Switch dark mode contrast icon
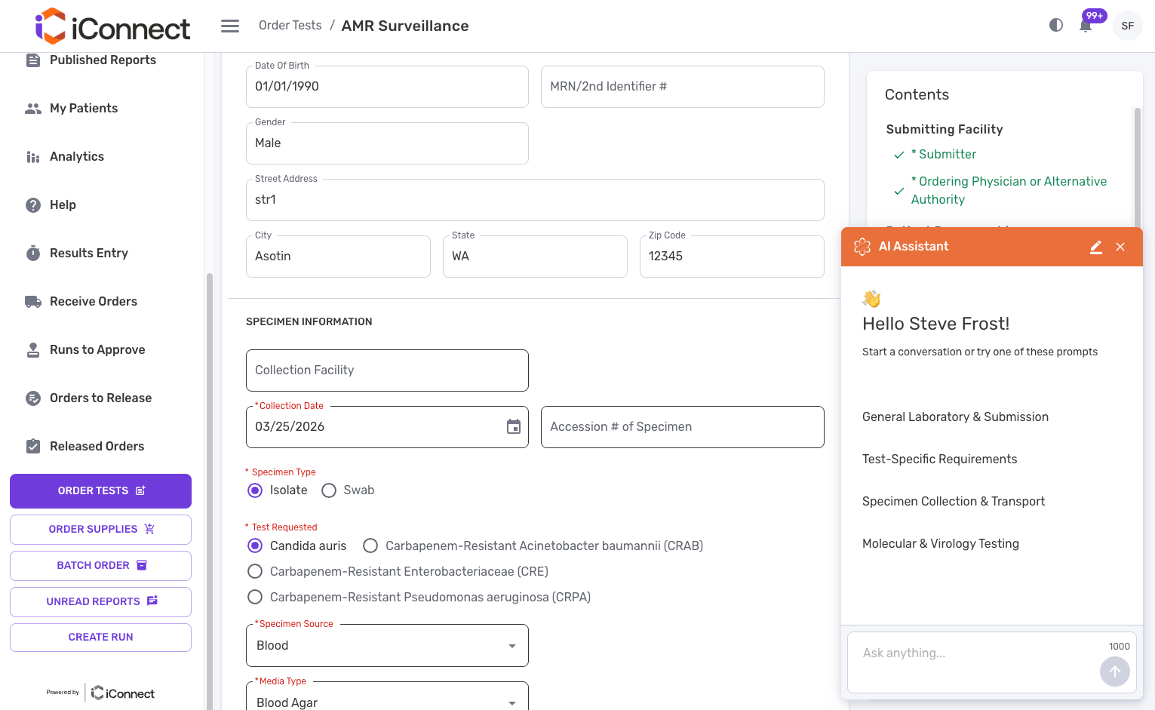 pyautogui.click(x=1056, y=25)
